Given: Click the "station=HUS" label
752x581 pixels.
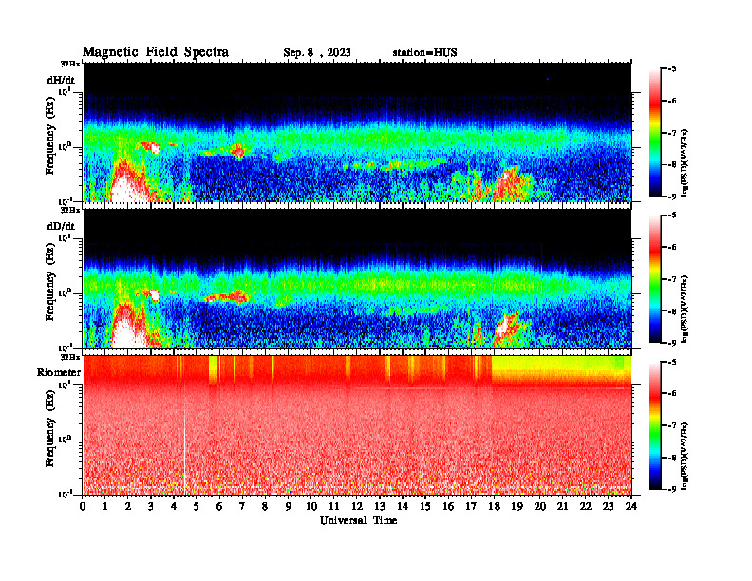Looking at the screenshot, I should (425, 53).
